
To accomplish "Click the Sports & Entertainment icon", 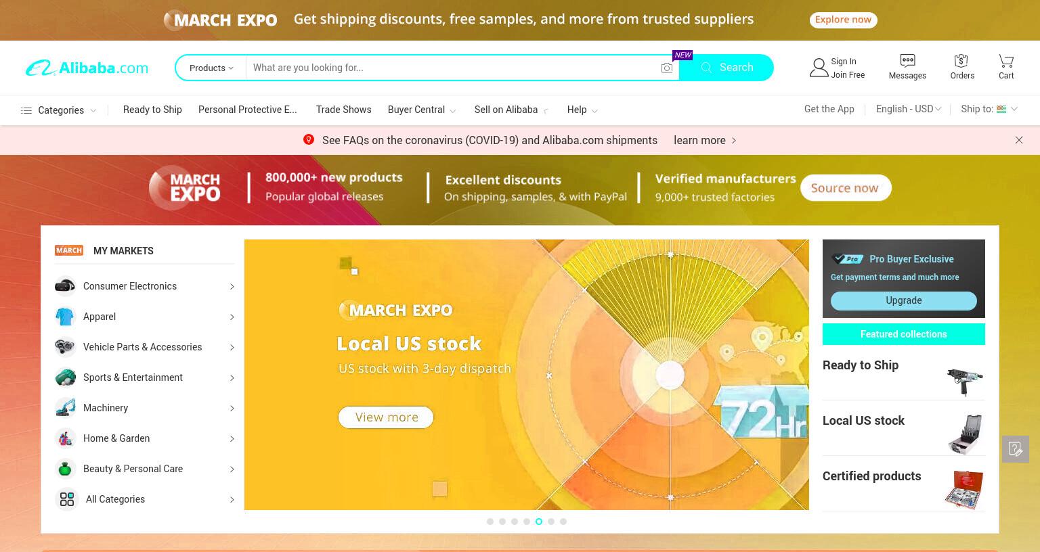I will coord(65,377).
